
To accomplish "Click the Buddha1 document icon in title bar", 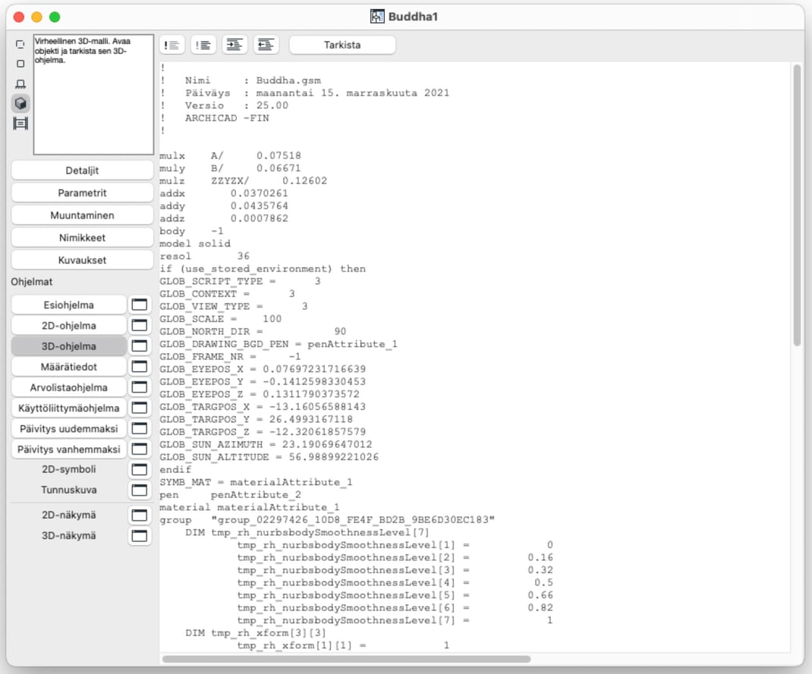I will coord(377,17).
